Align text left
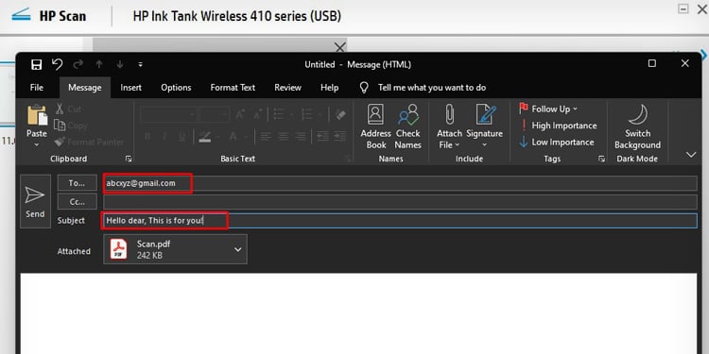 [266, 136]
